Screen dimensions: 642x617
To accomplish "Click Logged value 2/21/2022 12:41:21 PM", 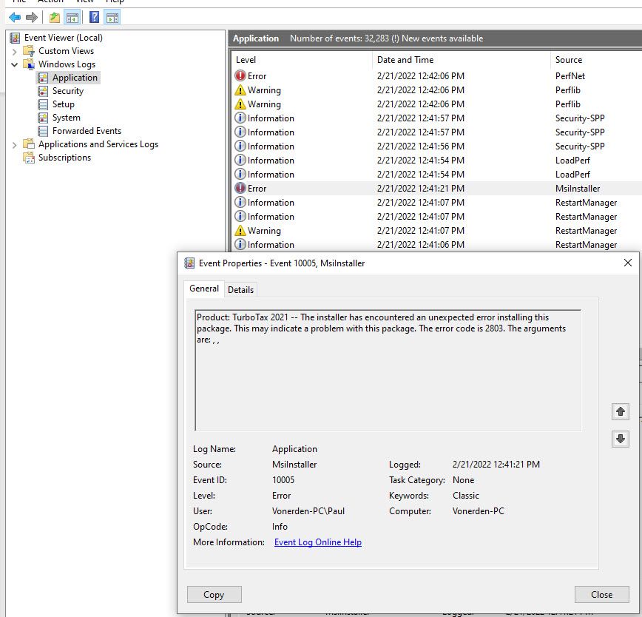I will click(x=496, y=465).
